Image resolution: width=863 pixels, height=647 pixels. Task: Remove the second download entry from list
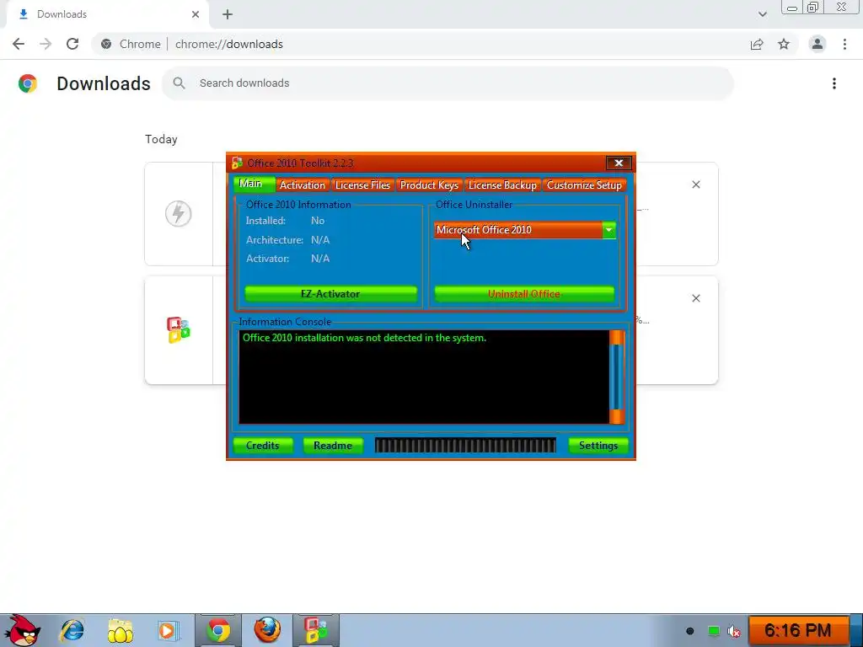[x=695, y=298]
